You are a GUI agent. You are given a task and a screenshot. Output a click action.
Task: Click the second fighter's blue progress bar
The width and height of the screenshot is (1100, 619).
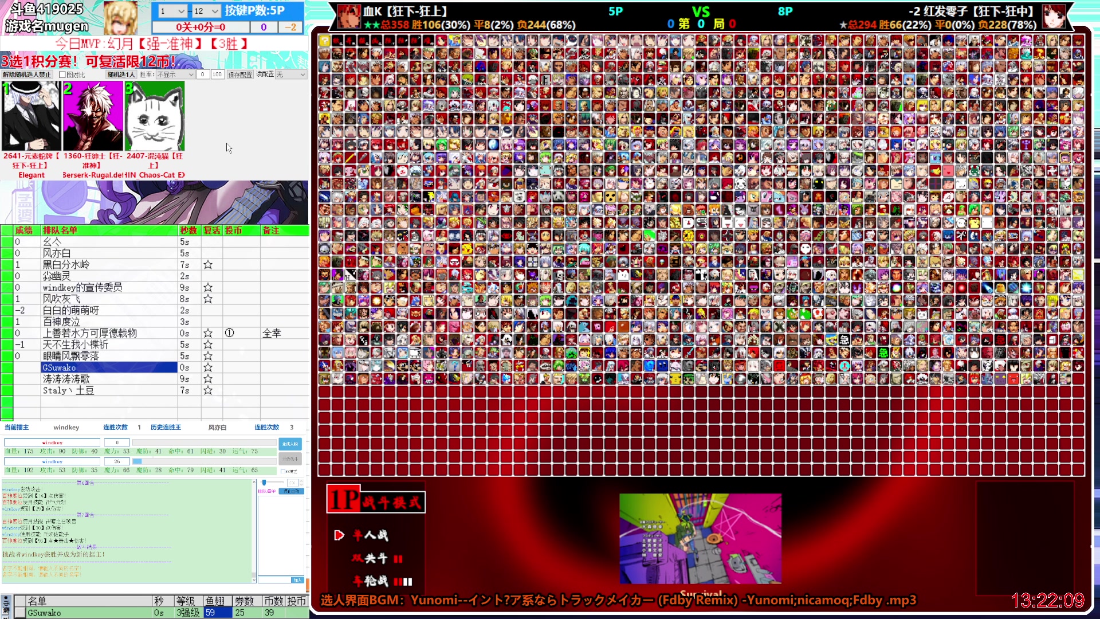coord(205,461)
